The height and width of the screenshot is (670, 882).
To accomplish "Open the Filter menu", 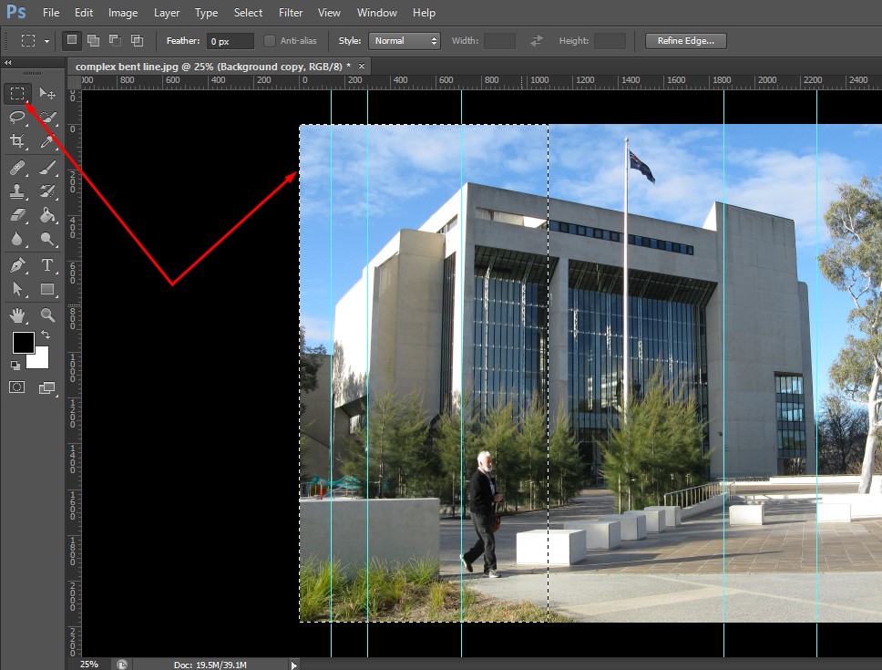I will (291, 12).
